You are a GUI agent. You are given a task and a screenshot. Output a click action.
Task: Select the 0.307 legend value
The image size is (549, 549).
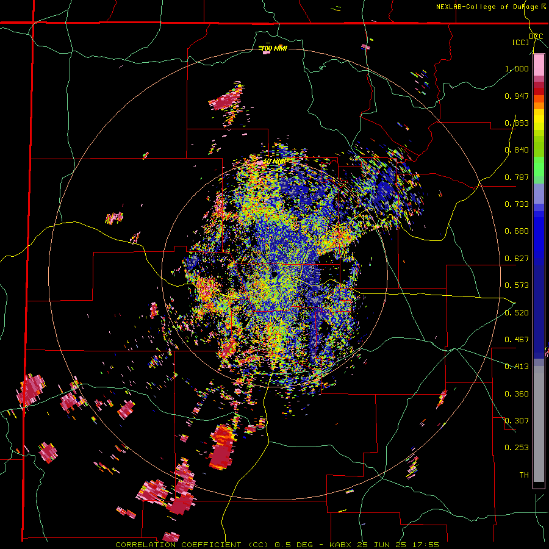click(517, 421)
